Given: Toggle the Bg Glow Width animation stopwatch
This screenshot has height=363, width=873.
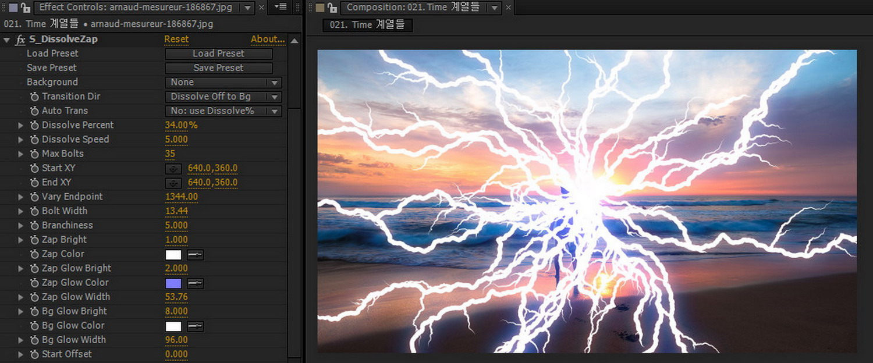Looking at the screenshot, I should (x=34, y=340).
